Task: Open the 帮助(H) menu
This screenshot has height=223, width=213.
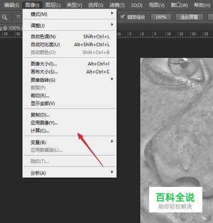Action: click(202, 5)
